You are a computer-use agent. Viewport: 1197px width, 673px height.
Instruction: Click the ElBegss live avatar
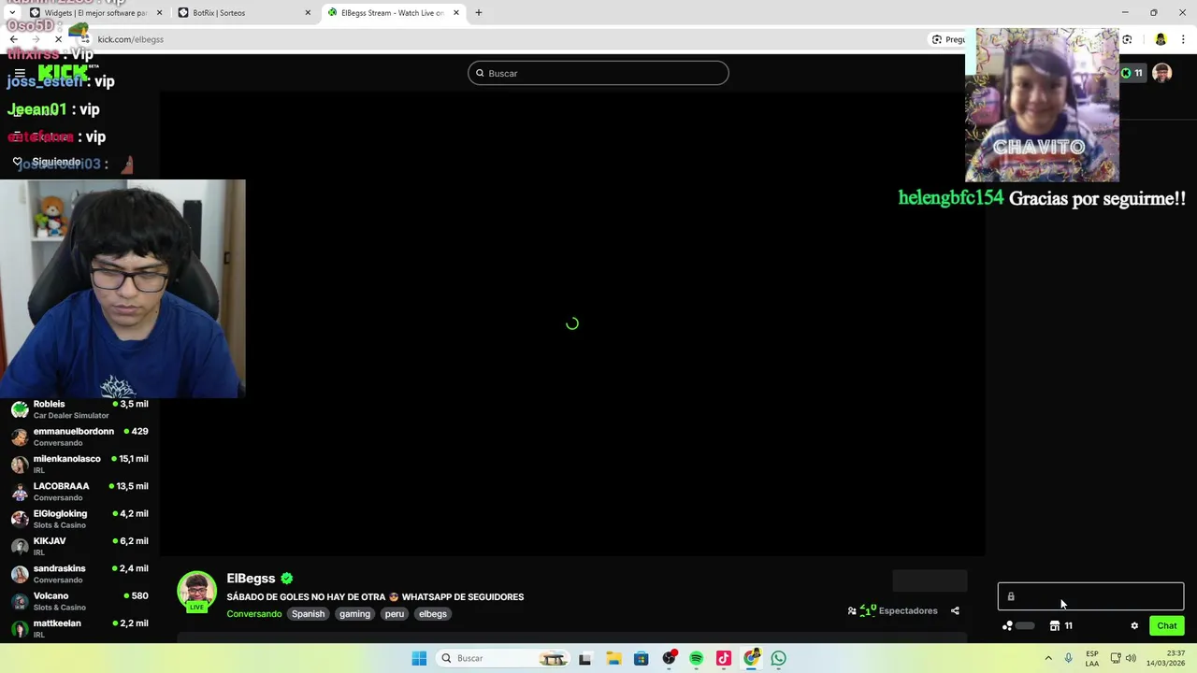point(196,592)
